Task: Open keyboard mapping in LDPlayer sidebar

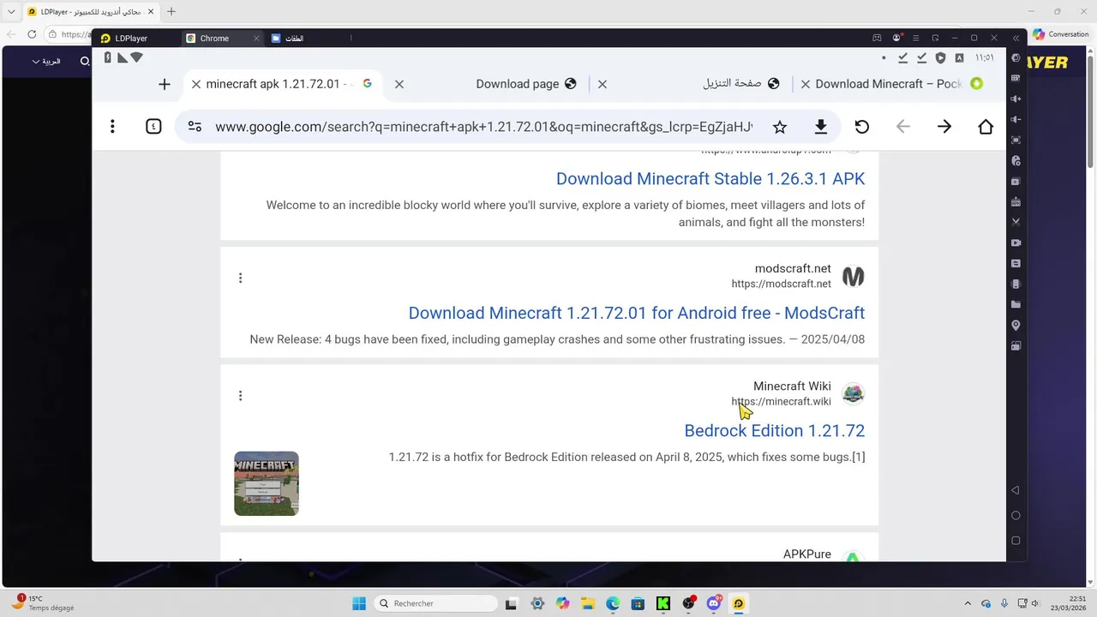Action: [1016, 78]
